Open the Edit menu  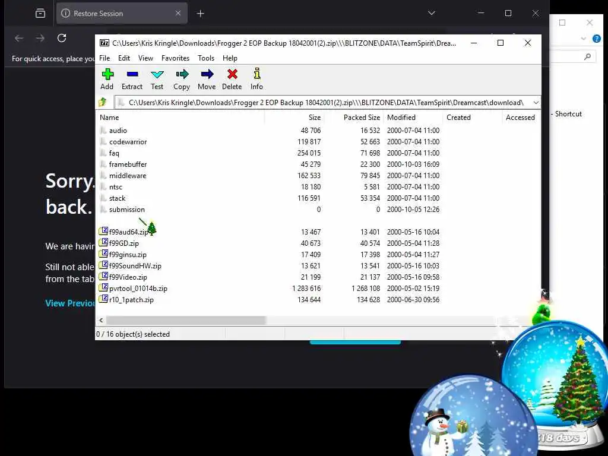pyautogui.click(x=124, y=58)
